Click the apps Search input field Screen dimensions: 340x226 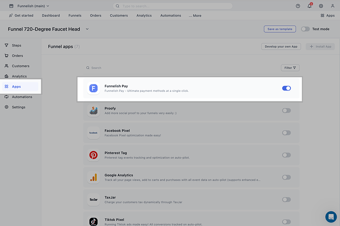(148, 68)
